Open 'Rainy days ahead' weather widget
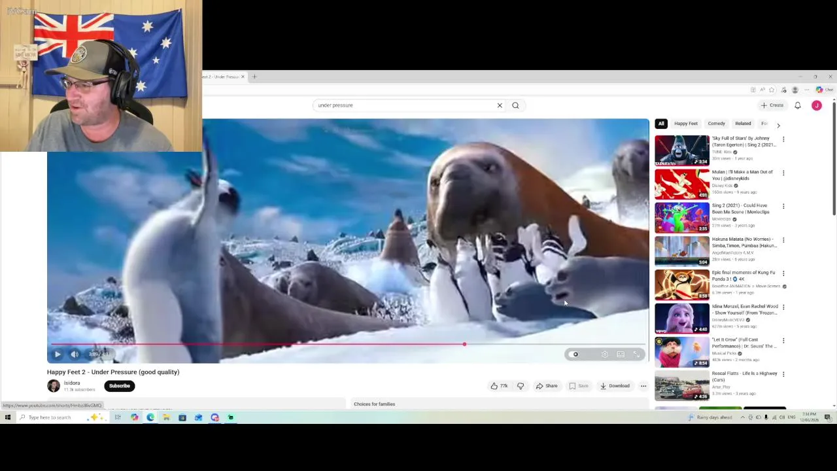837x471 pixels. click(x=709, y=417)
